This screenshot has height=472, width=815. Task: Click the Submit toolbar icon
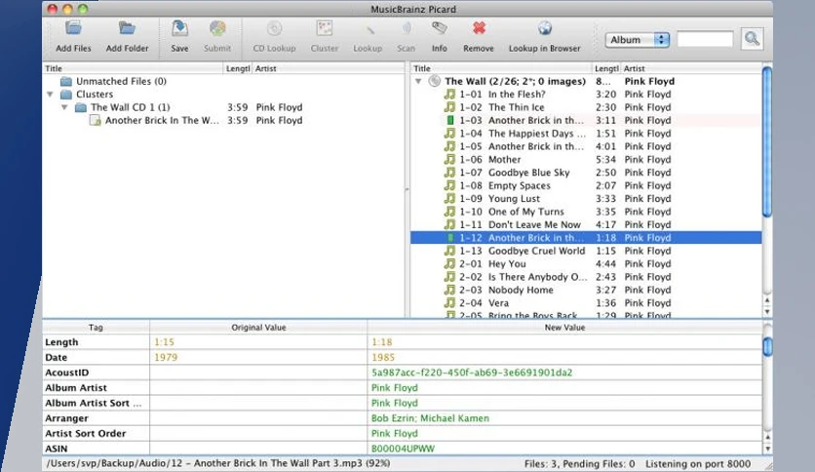click(217, 28)
